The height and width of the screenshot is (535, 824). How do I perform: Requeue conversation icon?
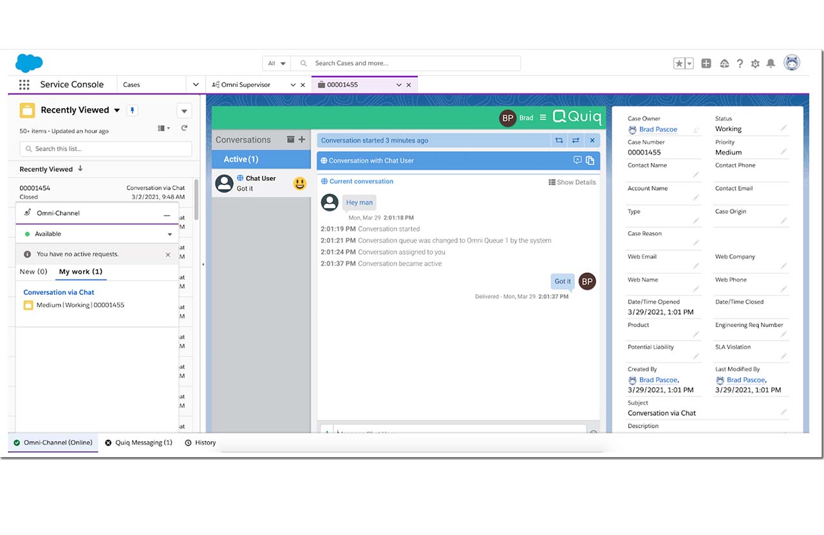[x=559, y=140]
